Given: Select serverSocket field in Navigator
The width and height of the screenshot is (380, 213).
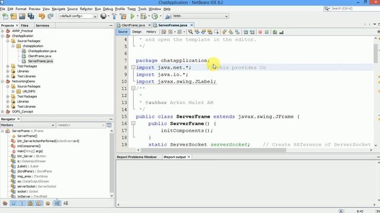Looking at the screenshot, I should click(x=37, y=186).
